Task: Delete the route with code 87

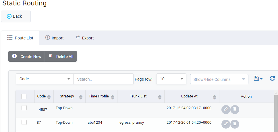Action: pyautogui.click(x=235, y=124)
